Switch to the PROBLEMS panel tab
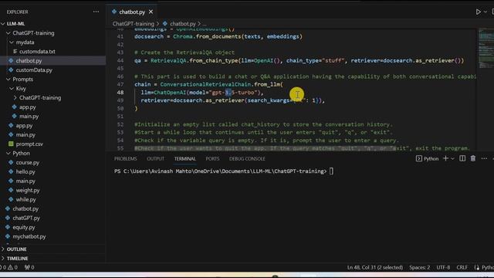Screen dimensions: 494x278 [125, 159]
